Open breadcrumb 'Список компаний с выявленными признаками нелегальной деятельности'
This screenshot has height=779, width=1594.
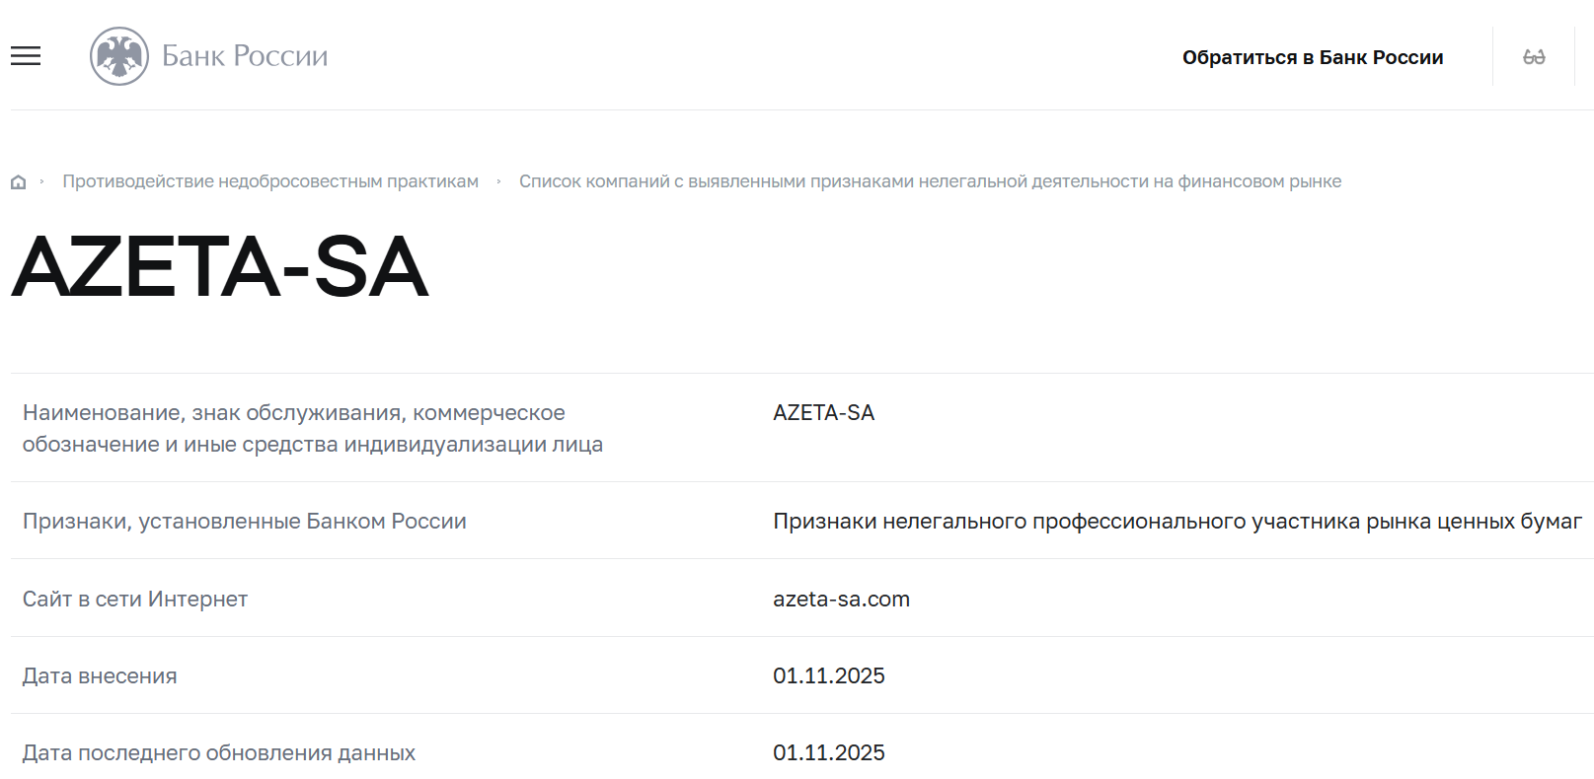(x=931, y=181)
